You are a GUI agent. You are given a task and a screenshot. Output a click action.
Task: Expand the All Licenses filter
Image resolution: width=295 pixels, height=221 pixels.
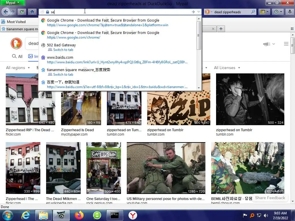(x=227, y=68)
